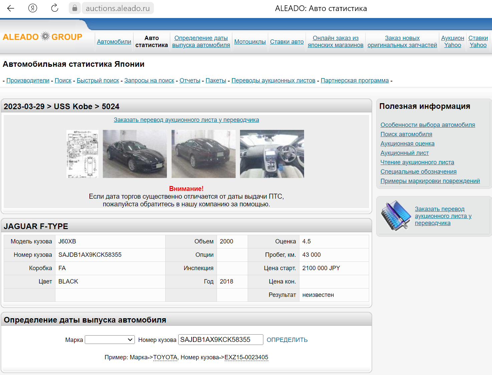Click the notebook translation icon
This screenshot has height=375, width=492.
click(396, 215)
